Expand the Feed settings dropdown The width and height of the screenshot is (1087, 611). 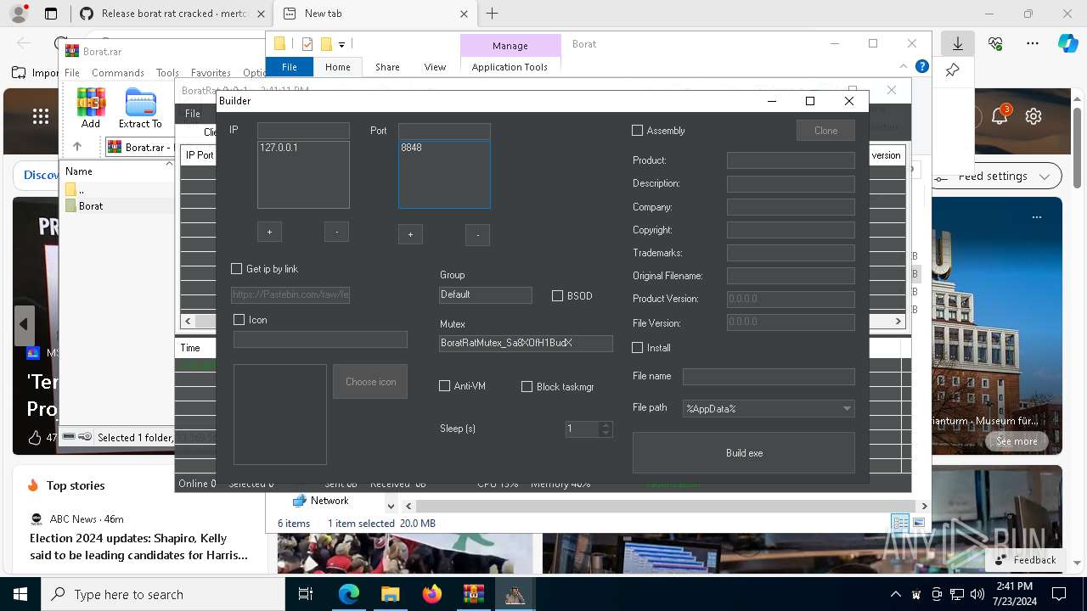998,177
